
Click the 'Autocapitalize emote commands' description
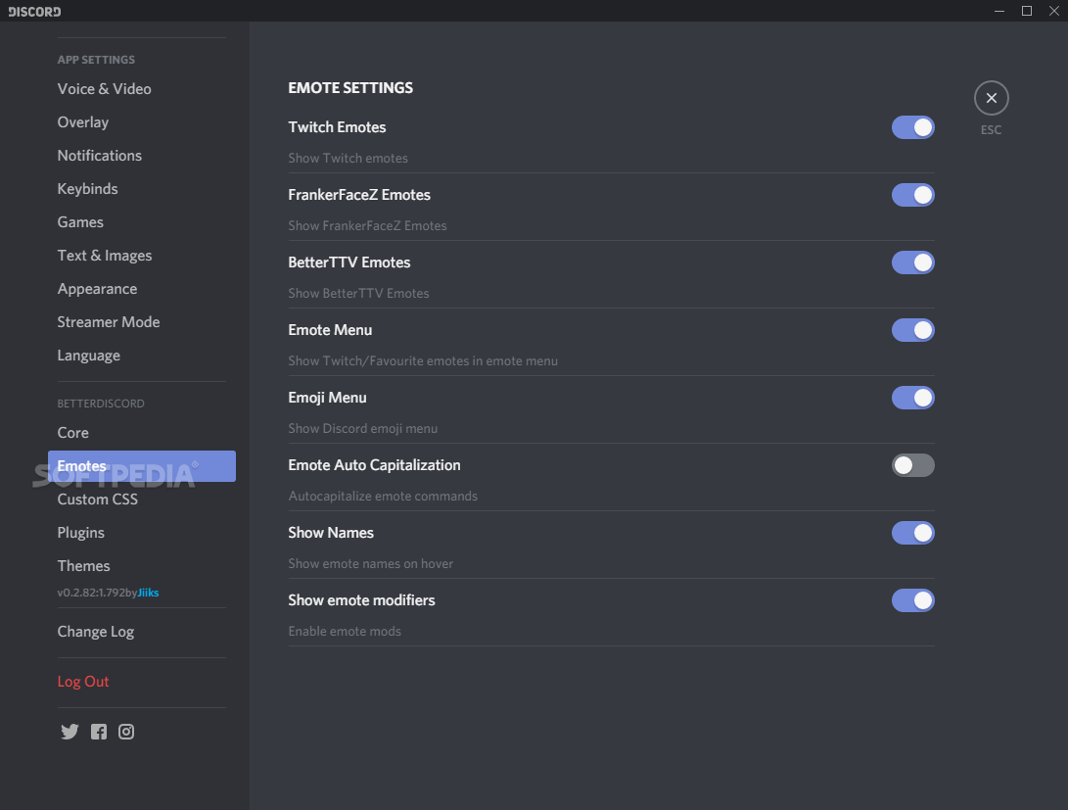(383, 496)
